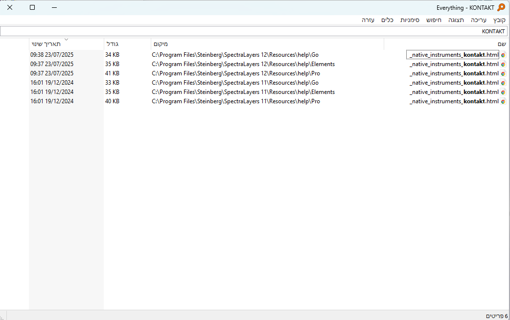Open the סימניות (Bookmarks) menu

(x=410, y=20)
